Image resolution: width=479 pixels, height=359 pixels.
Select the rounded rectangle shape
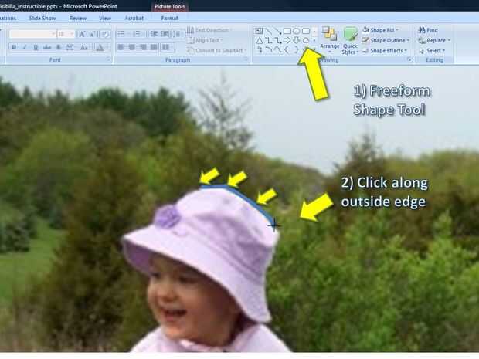coord(306,31)
